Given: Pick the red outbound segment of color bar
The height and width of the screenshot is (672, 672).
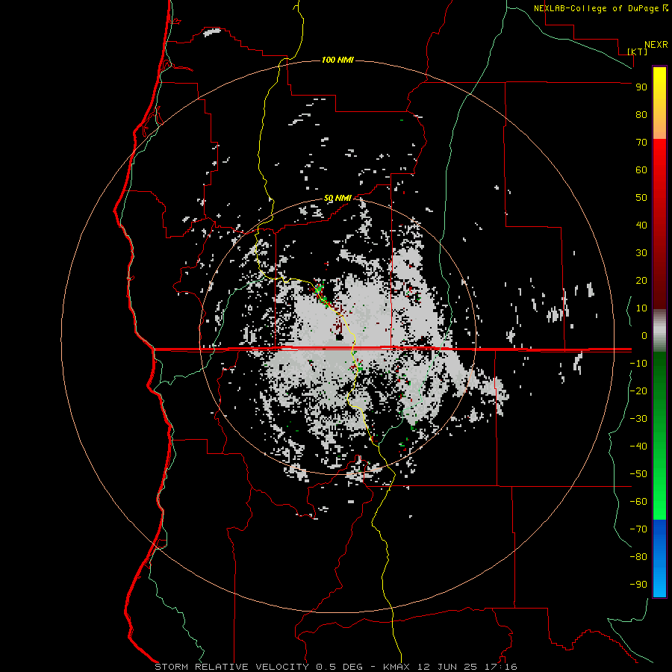Looking at the screenshot, I should click(x=659, y=224).
